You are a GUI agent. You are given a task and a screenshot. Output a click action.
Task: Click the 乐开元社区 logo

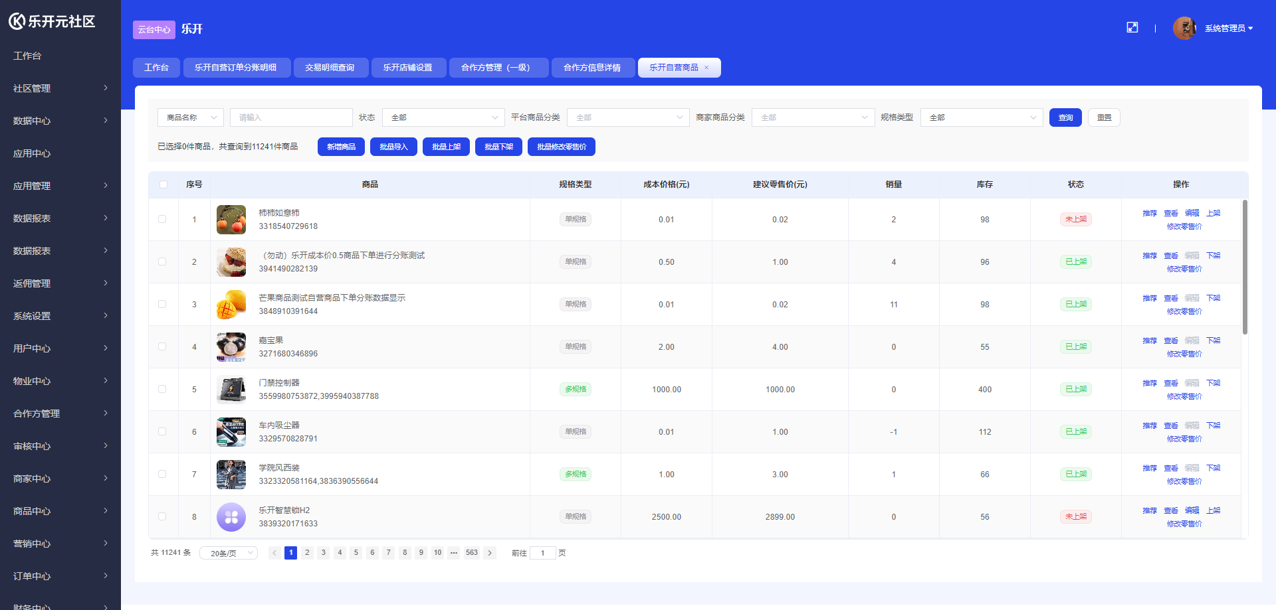(52, 21)
